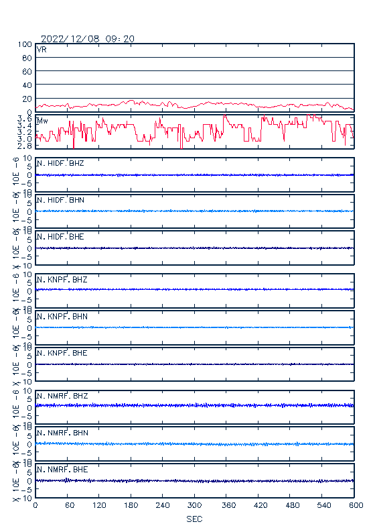Click the 60 tick on the time axis
The width and height of the screenshot is (371, 524).
click(70, 505)
